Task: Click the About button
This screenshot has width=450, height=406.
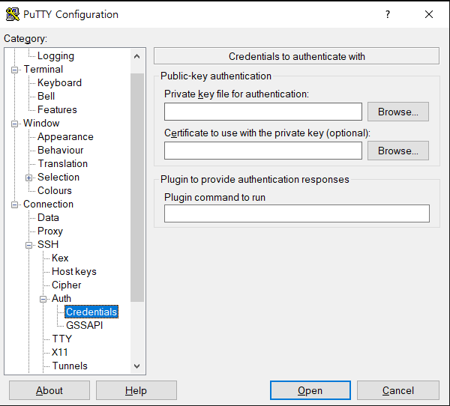Action: pyautogui.click(x=49, y=390)
